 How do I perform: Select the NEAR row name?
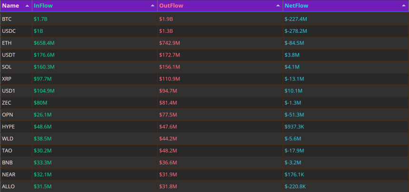pos(9,175)
